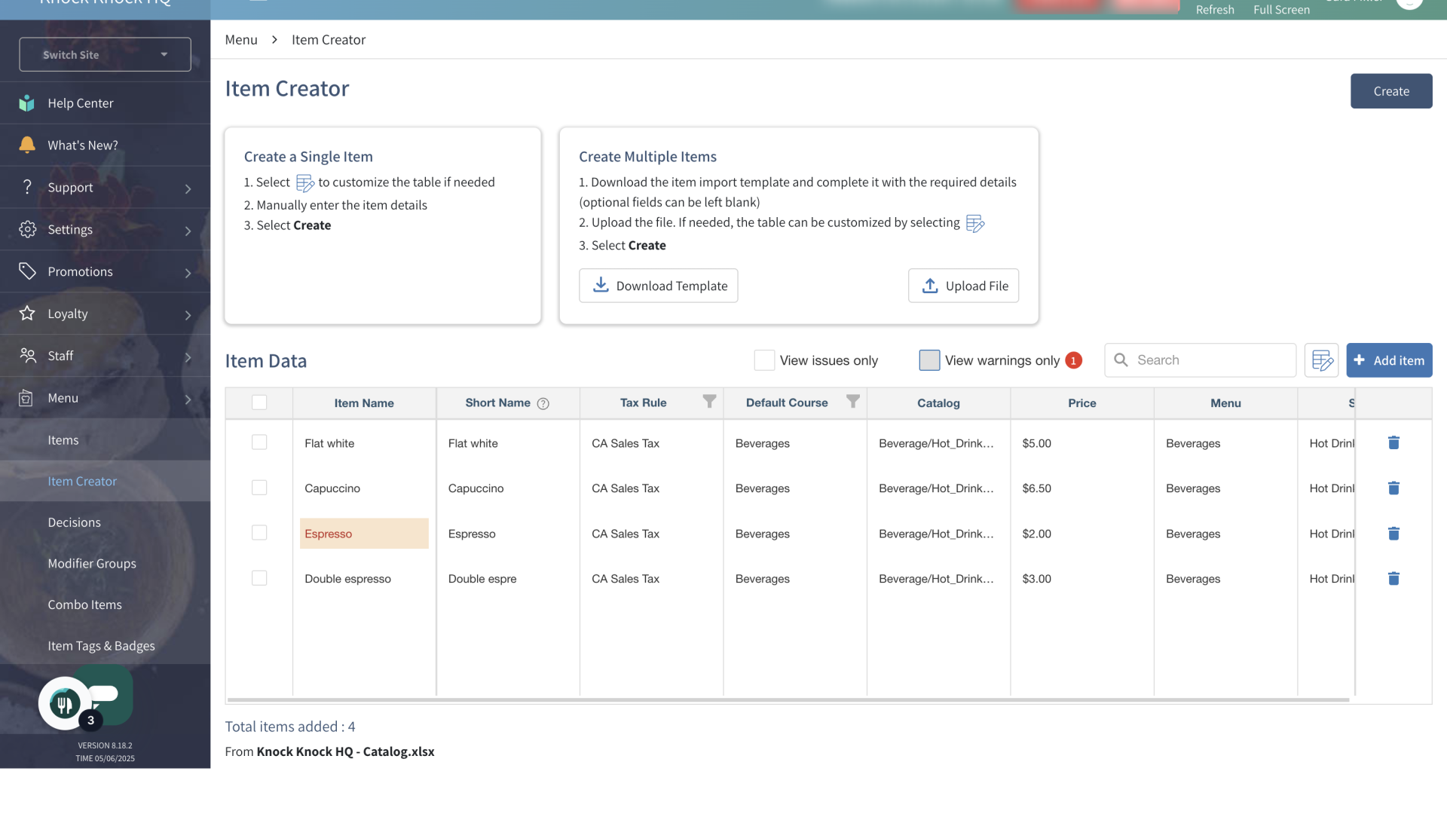Screen dimensions: 1447x814
Task: Go to Combo Items in sidebar
Action: click(84, 604)
